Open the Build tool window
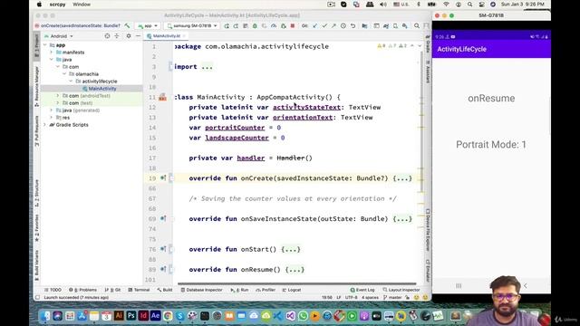580x326 pixels. click(165, 290)
